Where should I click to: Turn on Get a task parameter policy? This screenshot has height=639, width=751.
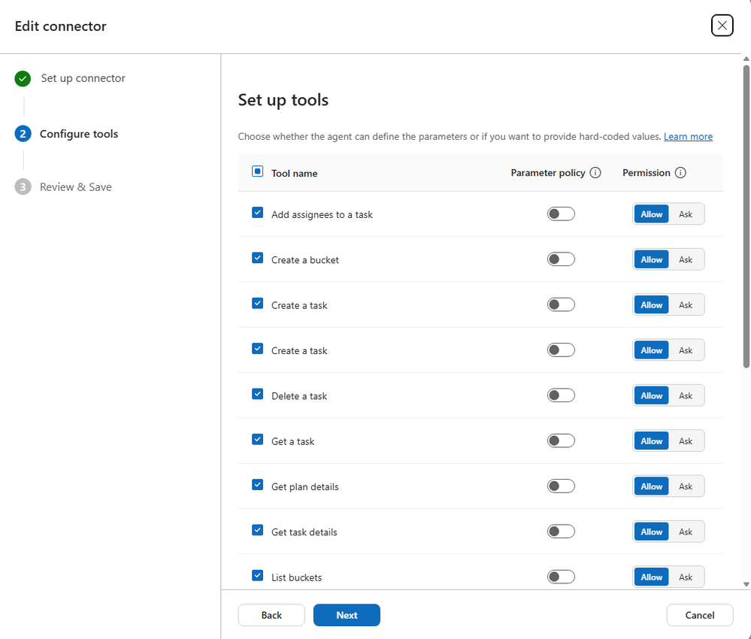click(x=561, y=441)
